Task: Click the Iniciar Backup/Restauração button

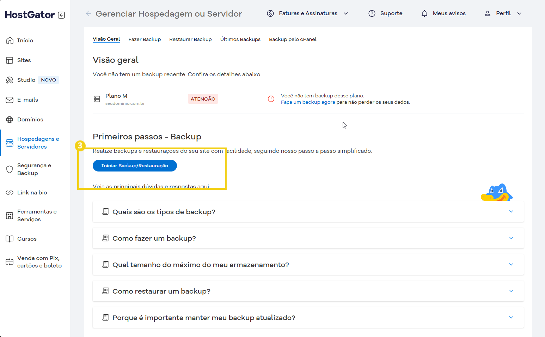Action: click(x=135, y=166)
